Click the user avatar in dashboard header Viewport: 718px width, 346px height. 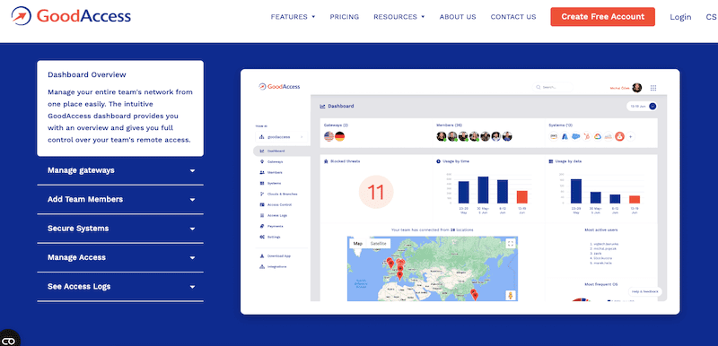(x=636, y=88)
